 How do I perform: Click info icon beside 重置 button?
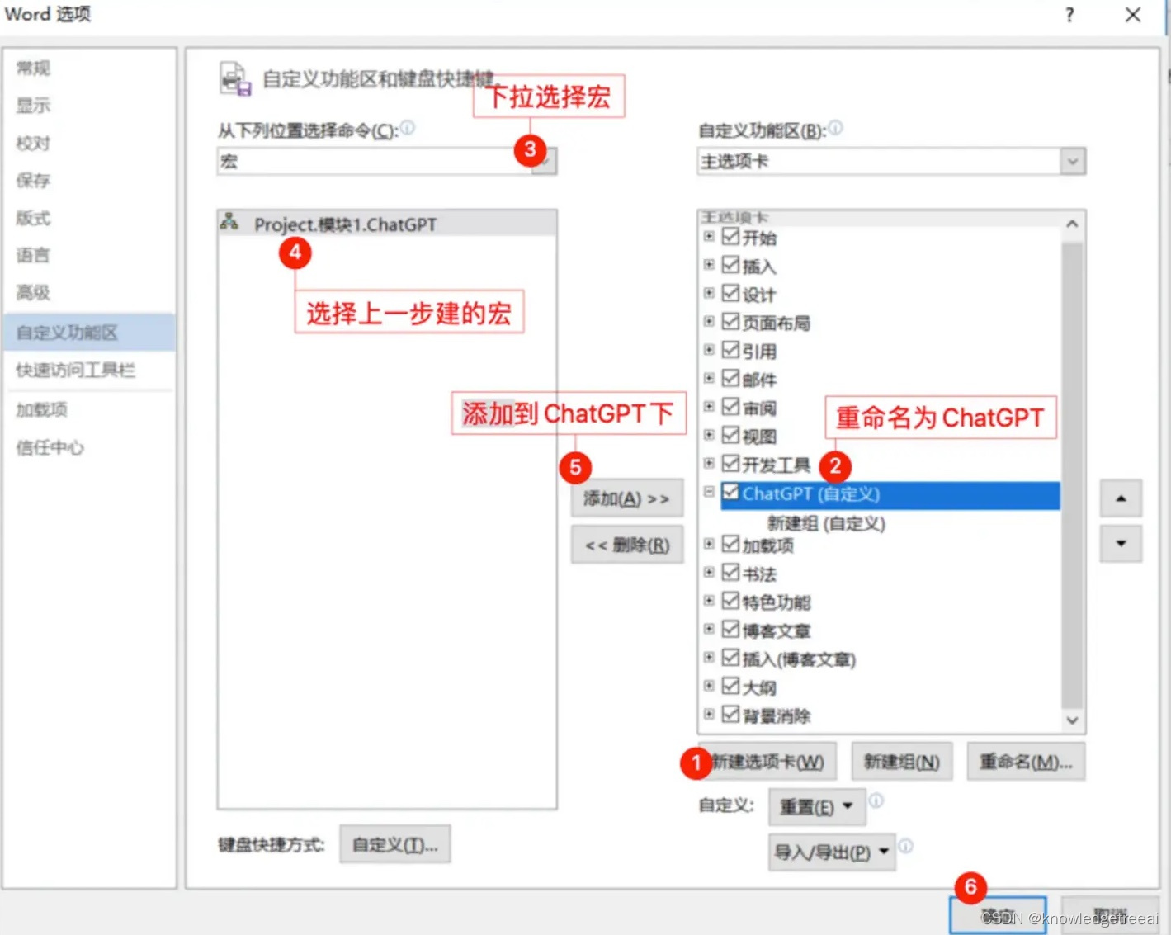coord(876,800)
